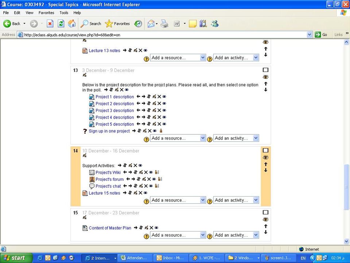Open Content of Master Plan link
Viewport: 350px width, 263px height.
coord(110,228)
